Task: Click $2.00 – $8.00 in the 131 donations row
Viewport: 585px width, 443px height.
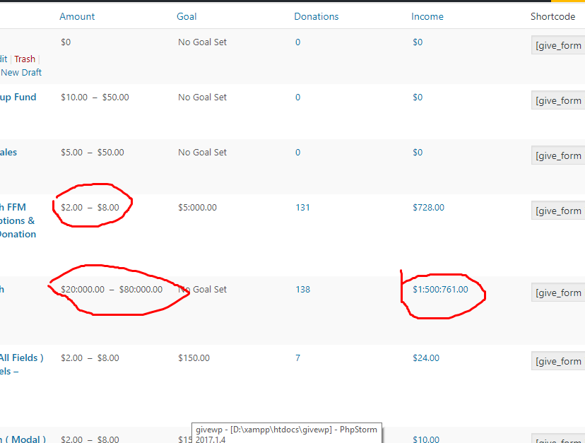Action: 90,208
